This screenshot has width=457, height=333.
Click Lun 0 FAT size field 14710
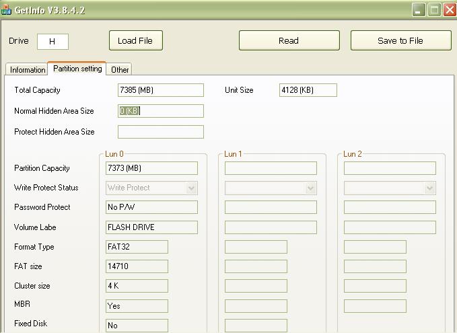(137, 266)
